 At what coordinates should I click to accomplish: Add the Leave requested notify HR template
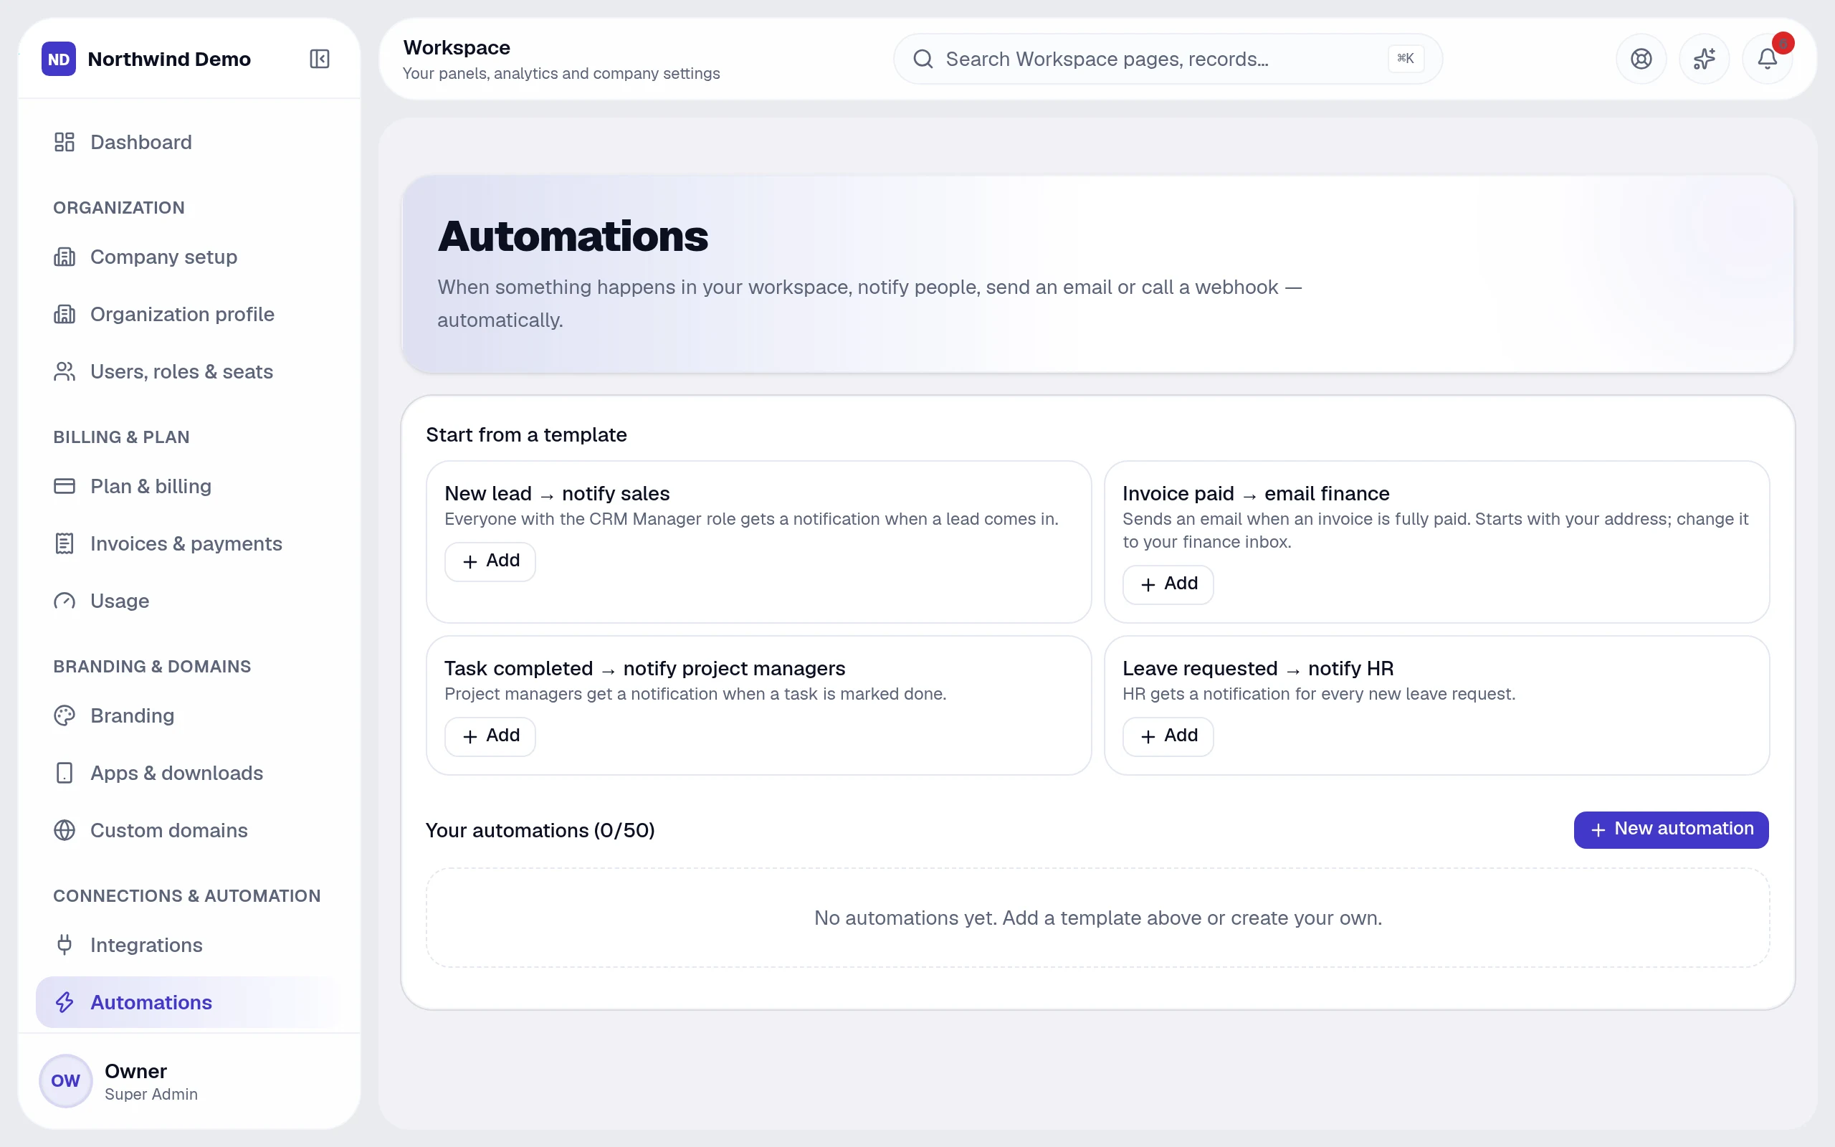(x=1168, y=736)
